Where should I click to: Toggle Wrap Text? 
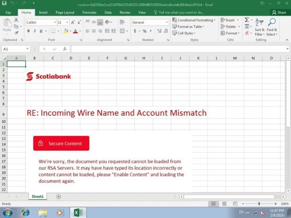click(122, 22)
